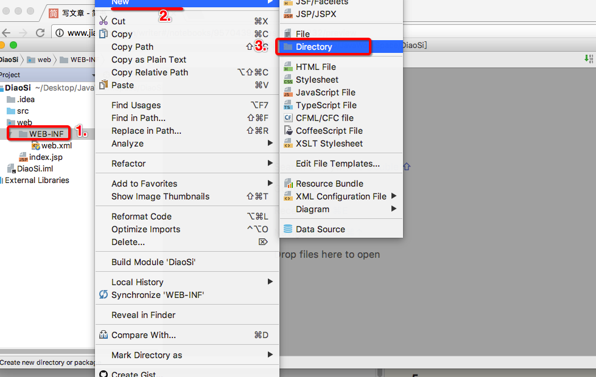Click the Compare With icon
Screen dimensions: 596x377
pos(103,334)
